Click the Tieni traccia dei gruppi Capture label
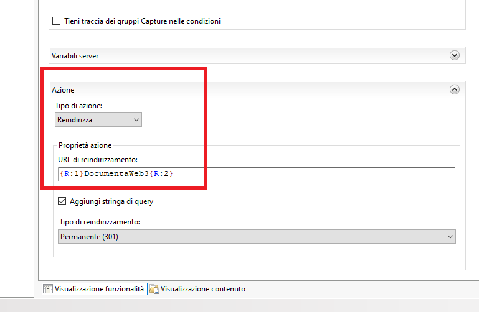This screenshot has width=479, height=312. pyautogui.click(x=143, y=21)
